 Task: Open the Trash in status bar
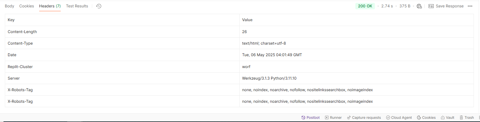click(x=467, y=118)
